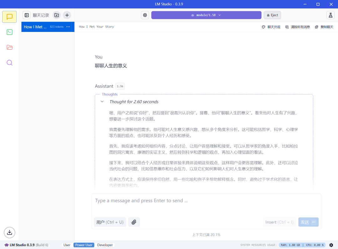Open the model selector dropdown module/1.5B

[206, 15]
